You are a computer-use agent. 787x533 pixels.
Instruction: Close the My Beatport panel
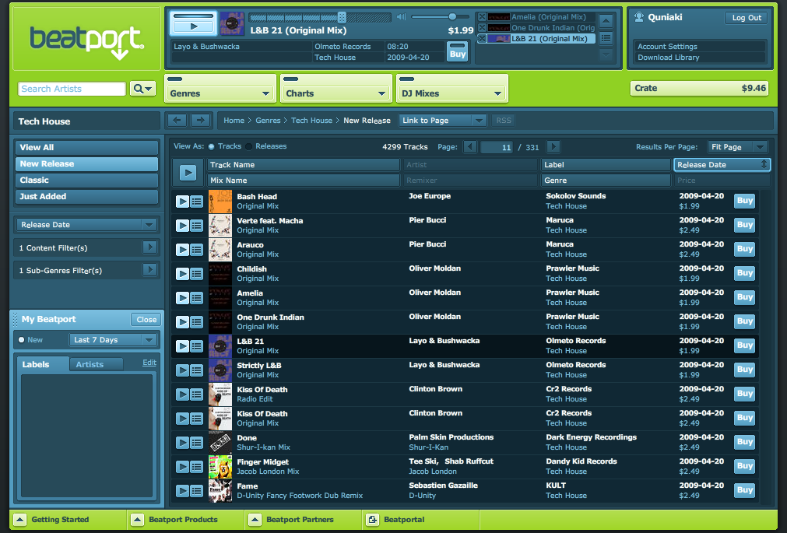(146, 319)
